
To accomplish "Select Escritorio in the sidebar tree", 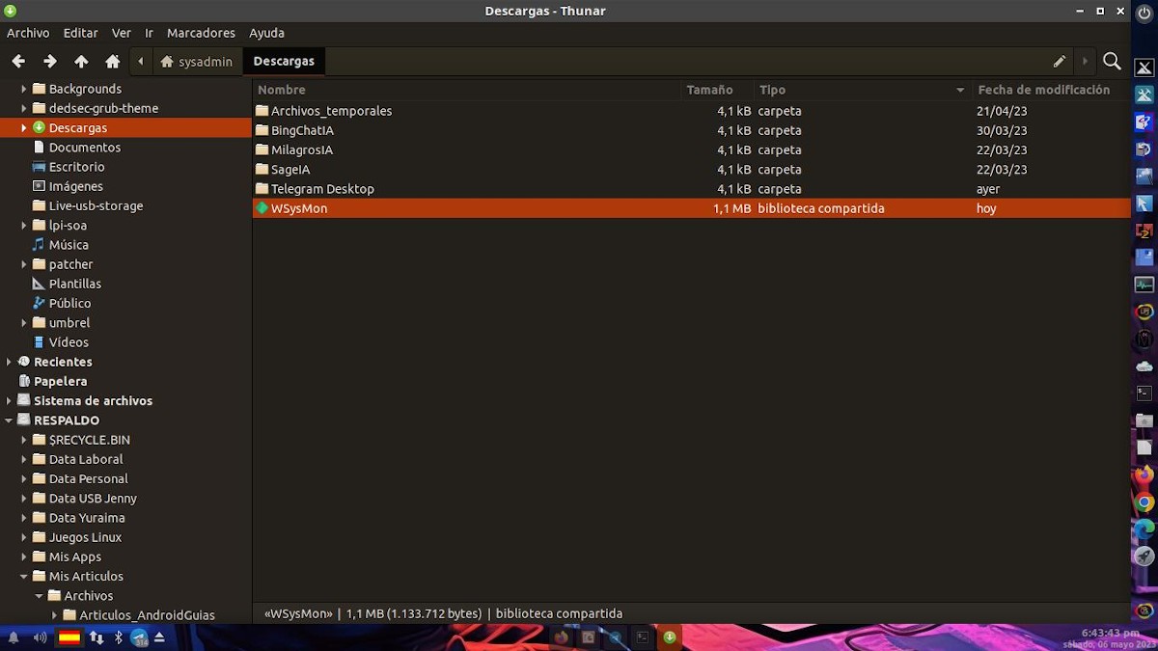I will 76,167.
